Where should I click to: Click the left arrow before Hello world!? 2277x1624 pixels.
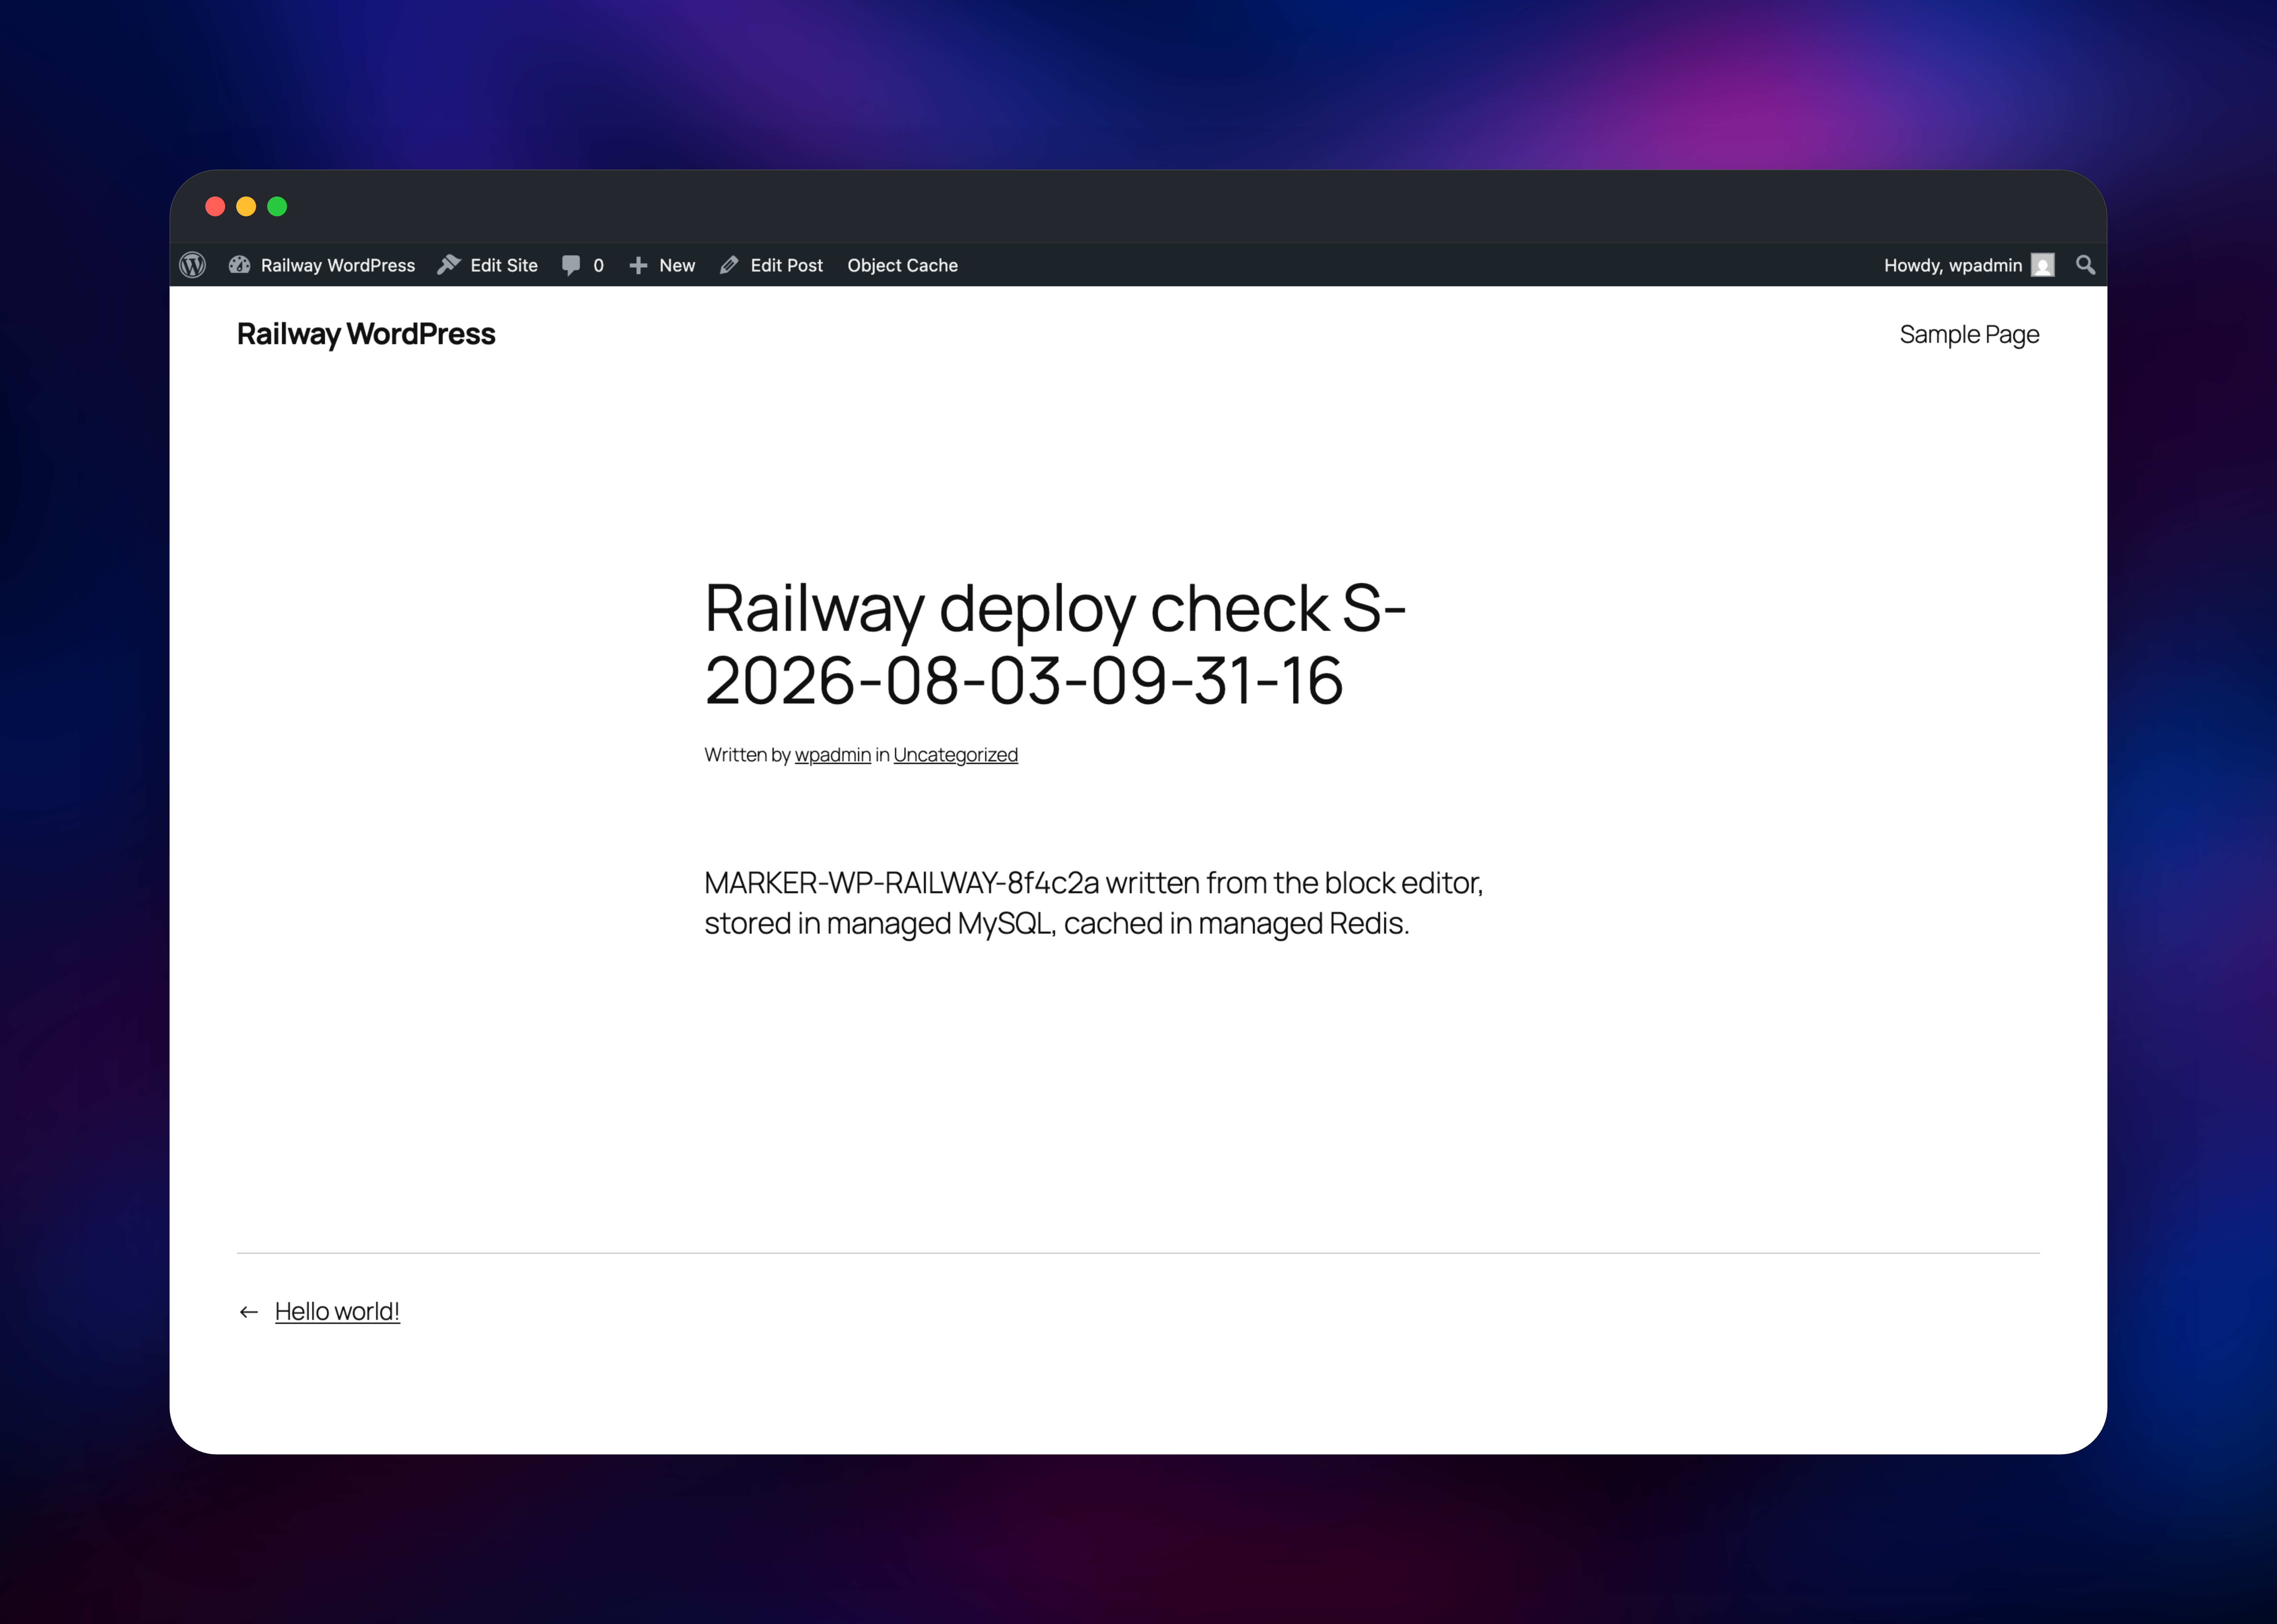point(249,1312)
